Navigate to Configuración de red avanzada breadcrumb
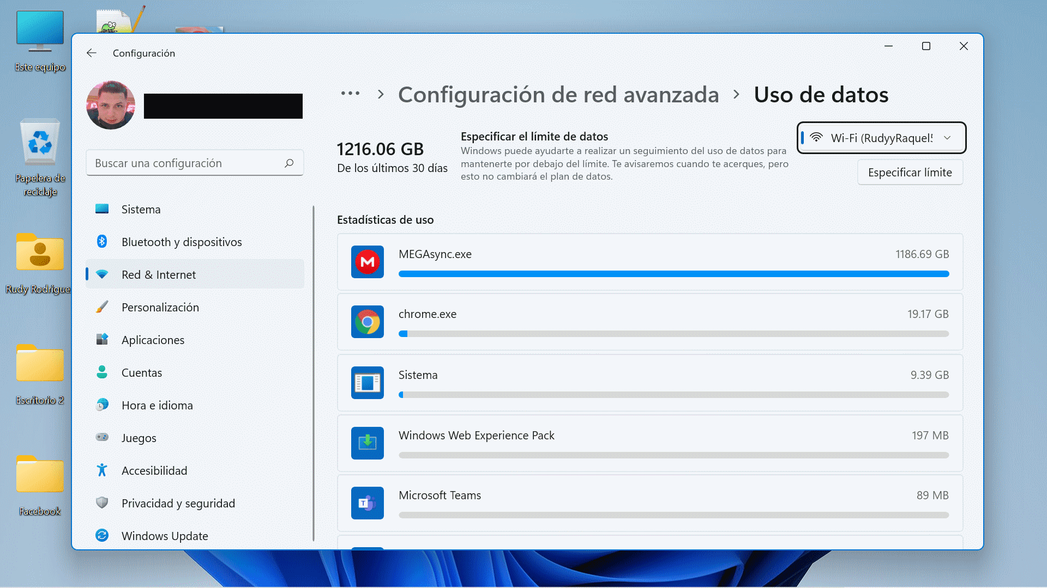1047x588 pixels. tap(558, 95)
